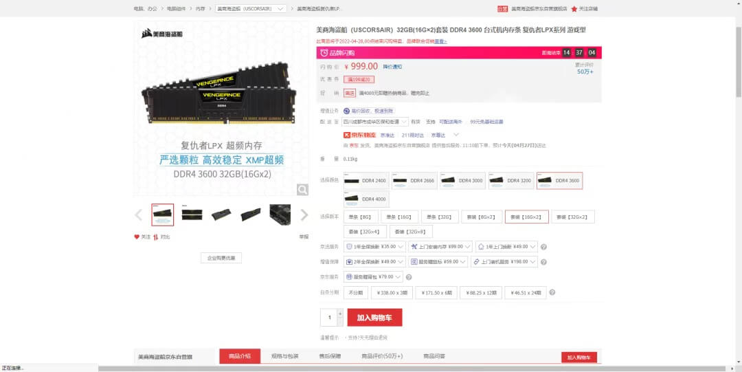The height and width of the screenshot is (372, 742).
Task: Click the Corsair brand logo on product image
Action: 162,34
